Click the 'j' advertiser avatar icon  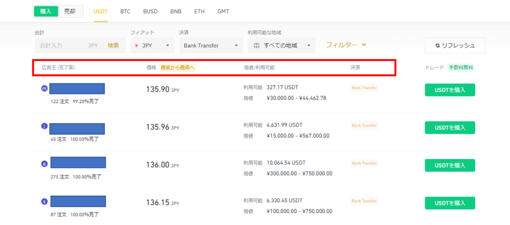tap(44, 127)
